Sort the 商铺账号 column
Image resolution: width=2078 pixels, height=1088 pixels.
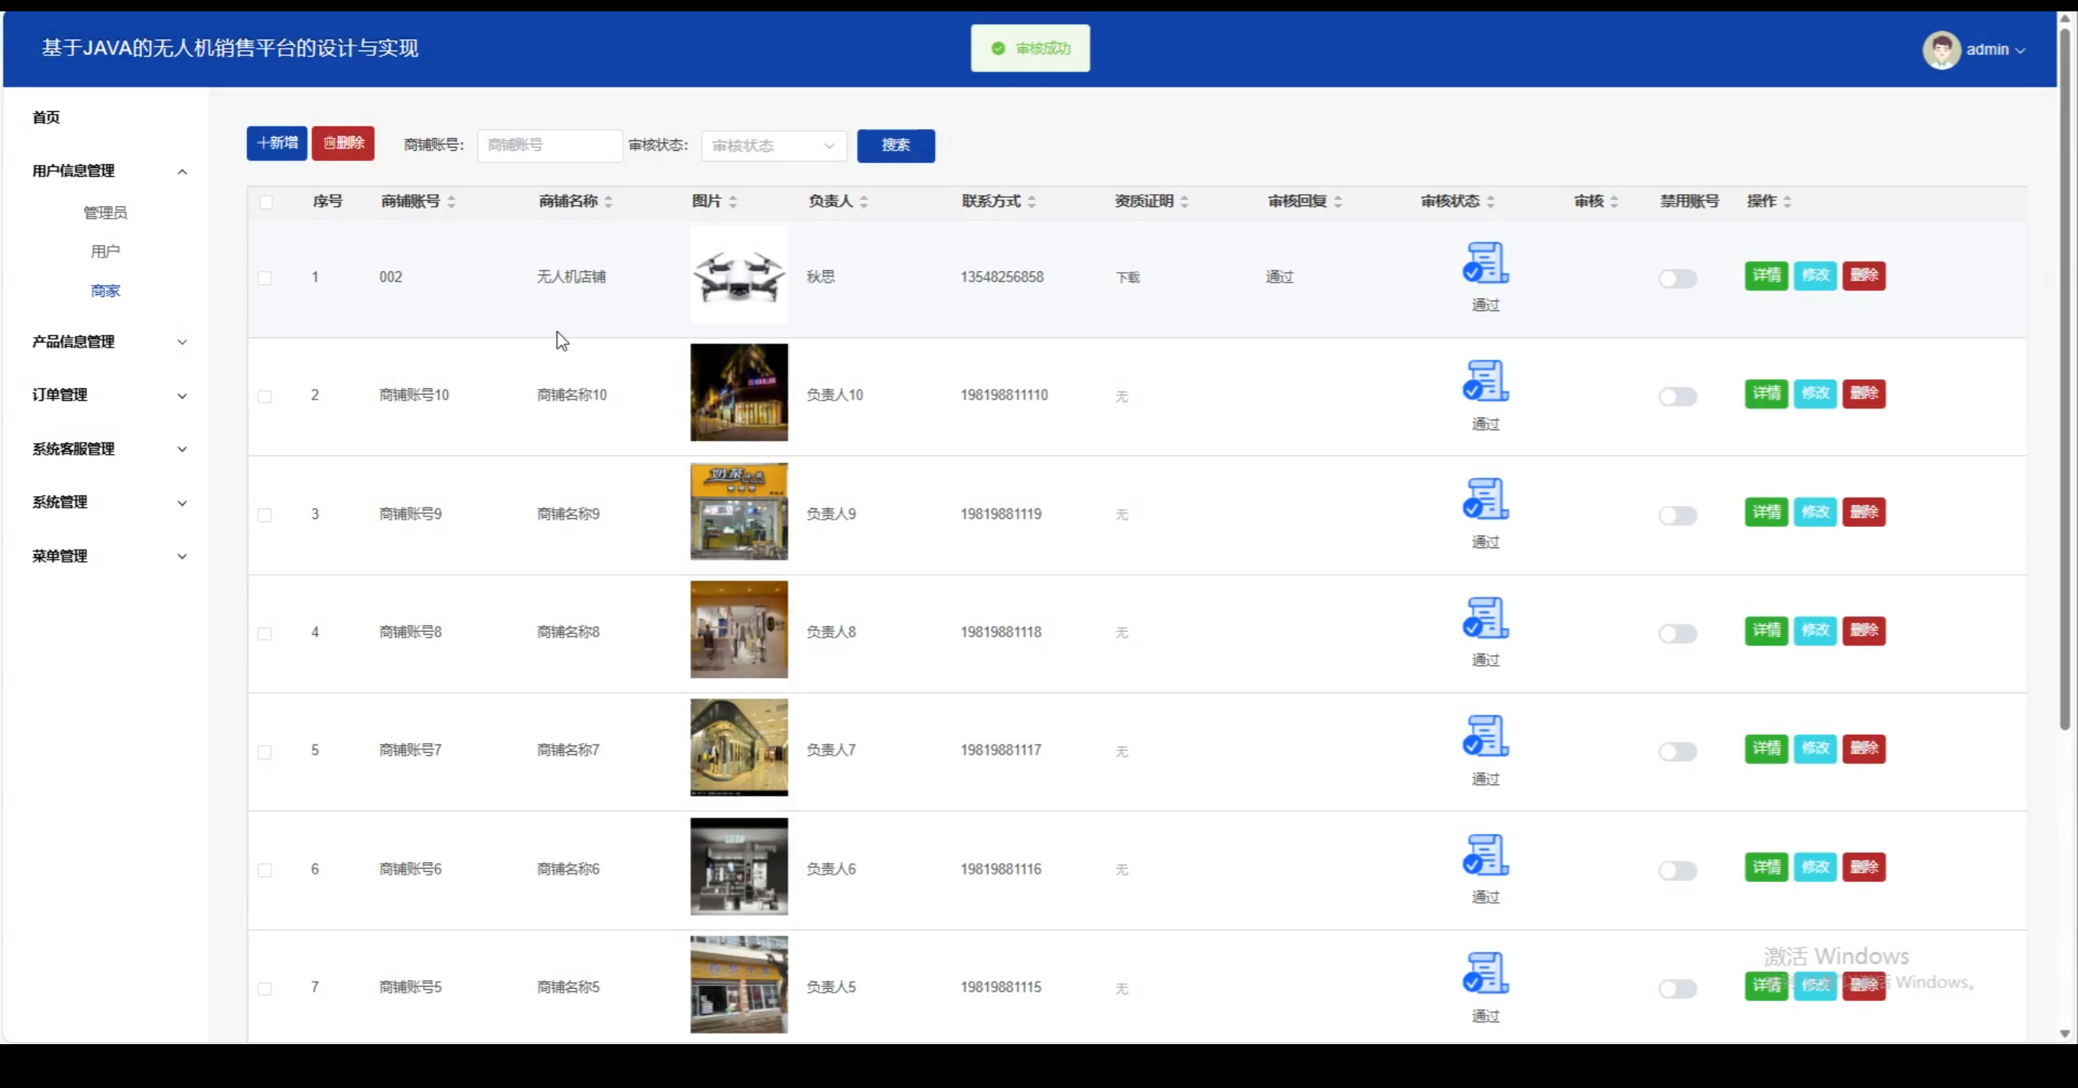pyautogui.click(x=451, y=201)
